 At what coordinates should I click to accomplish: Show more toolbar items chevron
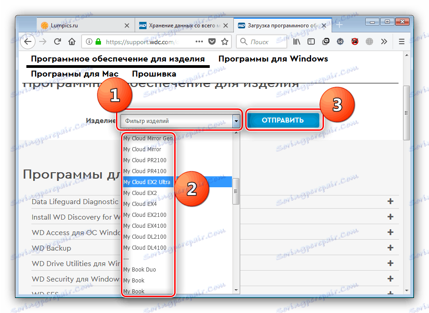(384, 41)
